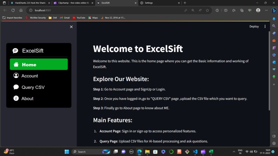Switch to the Settings browser tab
The image size is (278, 156).
point(160,3)
